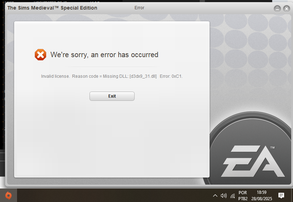
Task: Open the volume speaker control
Action: tap(223, 196)
